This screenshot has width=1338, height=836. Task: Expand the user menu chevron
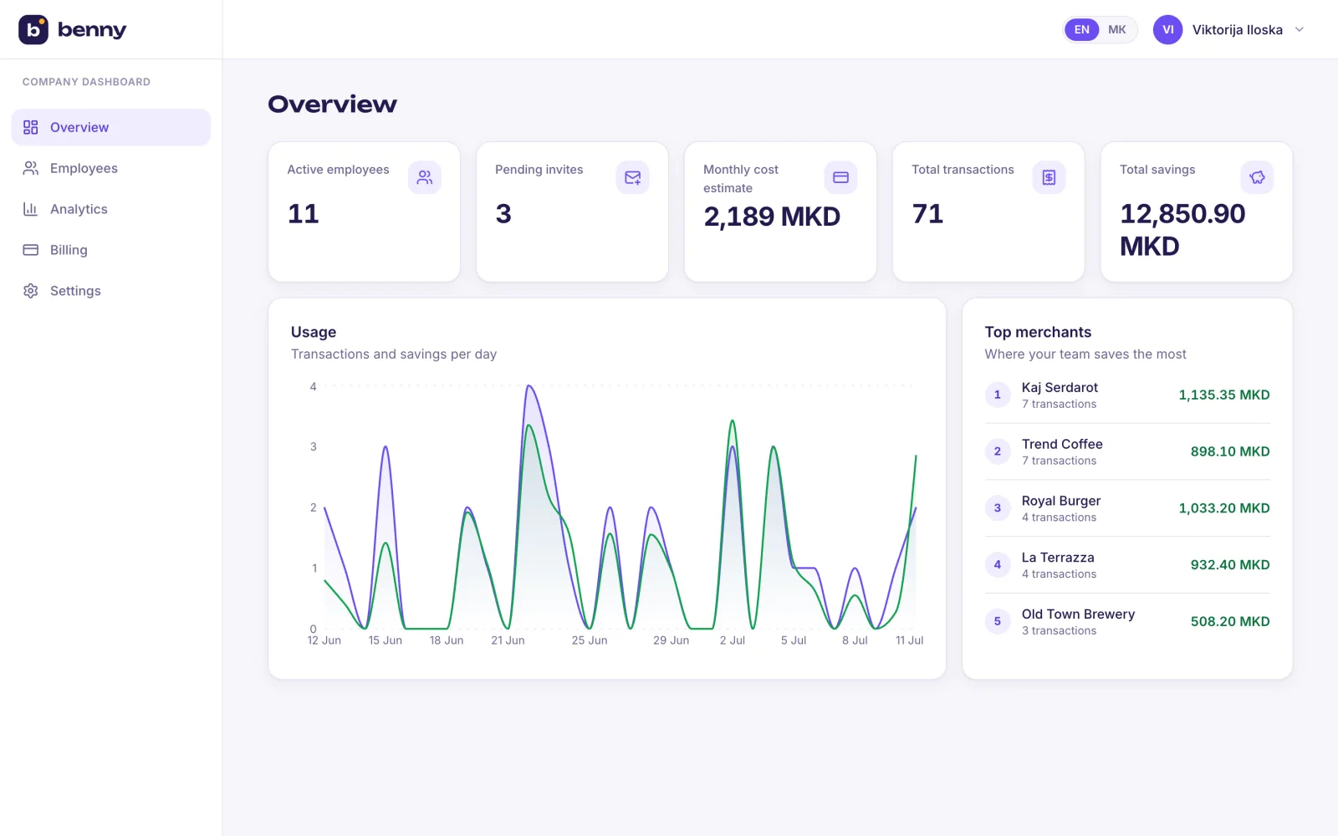tap(1300, 29)
